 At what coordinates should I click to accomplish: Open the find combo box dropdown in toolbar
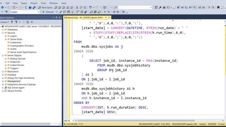pos(151,7)
